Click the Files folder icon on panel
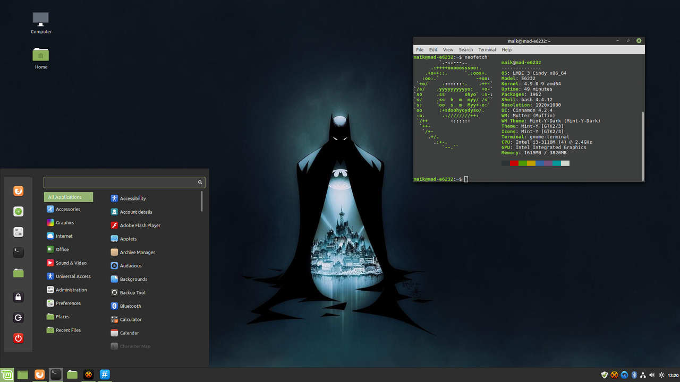 pos(72,375)
